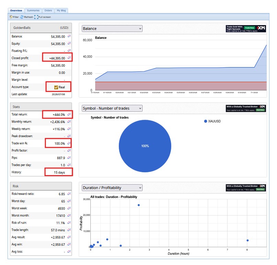Open the Duration / Profitability dropdown

(x=112, y=188)
